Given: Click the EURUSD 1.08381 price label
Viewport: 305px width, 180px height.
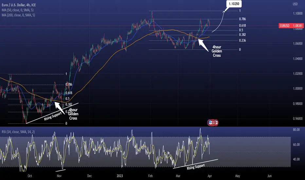Looking at the screenshot, I should tap(291, 26).
